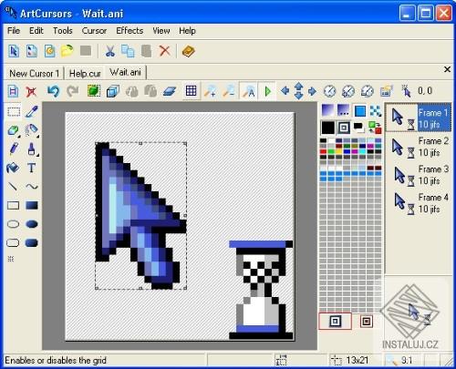
Task: Select the straight line tool
Action: (x=13, y=186)
